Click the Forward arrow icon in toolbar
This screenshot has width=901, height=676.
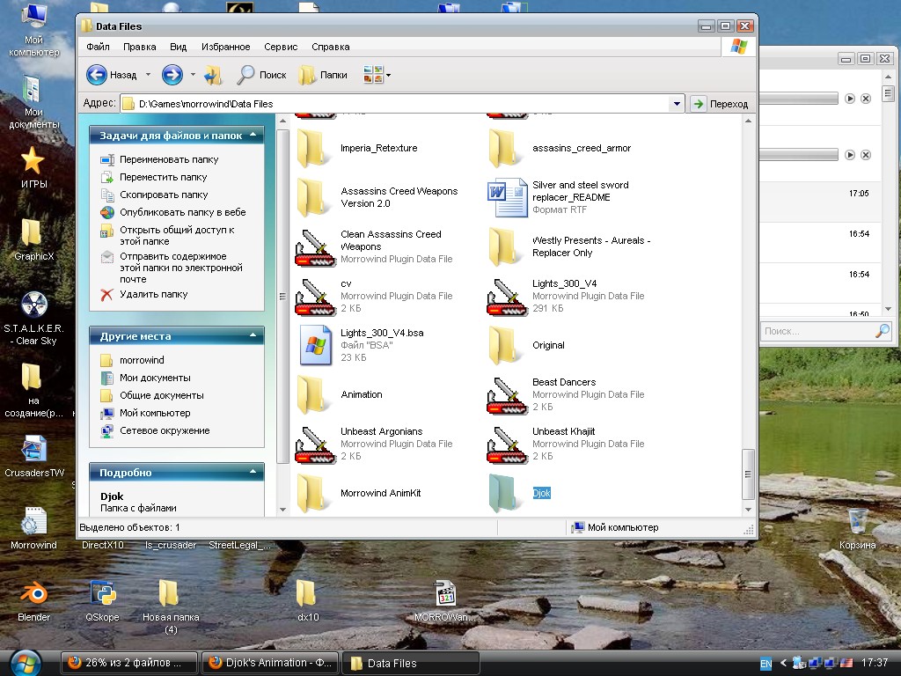pos(172,75)
